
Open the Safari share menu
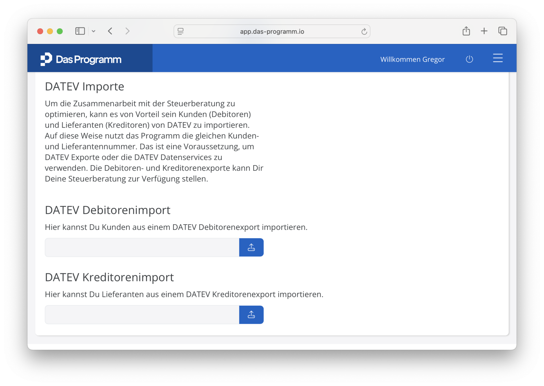click(x=466, y=31)
